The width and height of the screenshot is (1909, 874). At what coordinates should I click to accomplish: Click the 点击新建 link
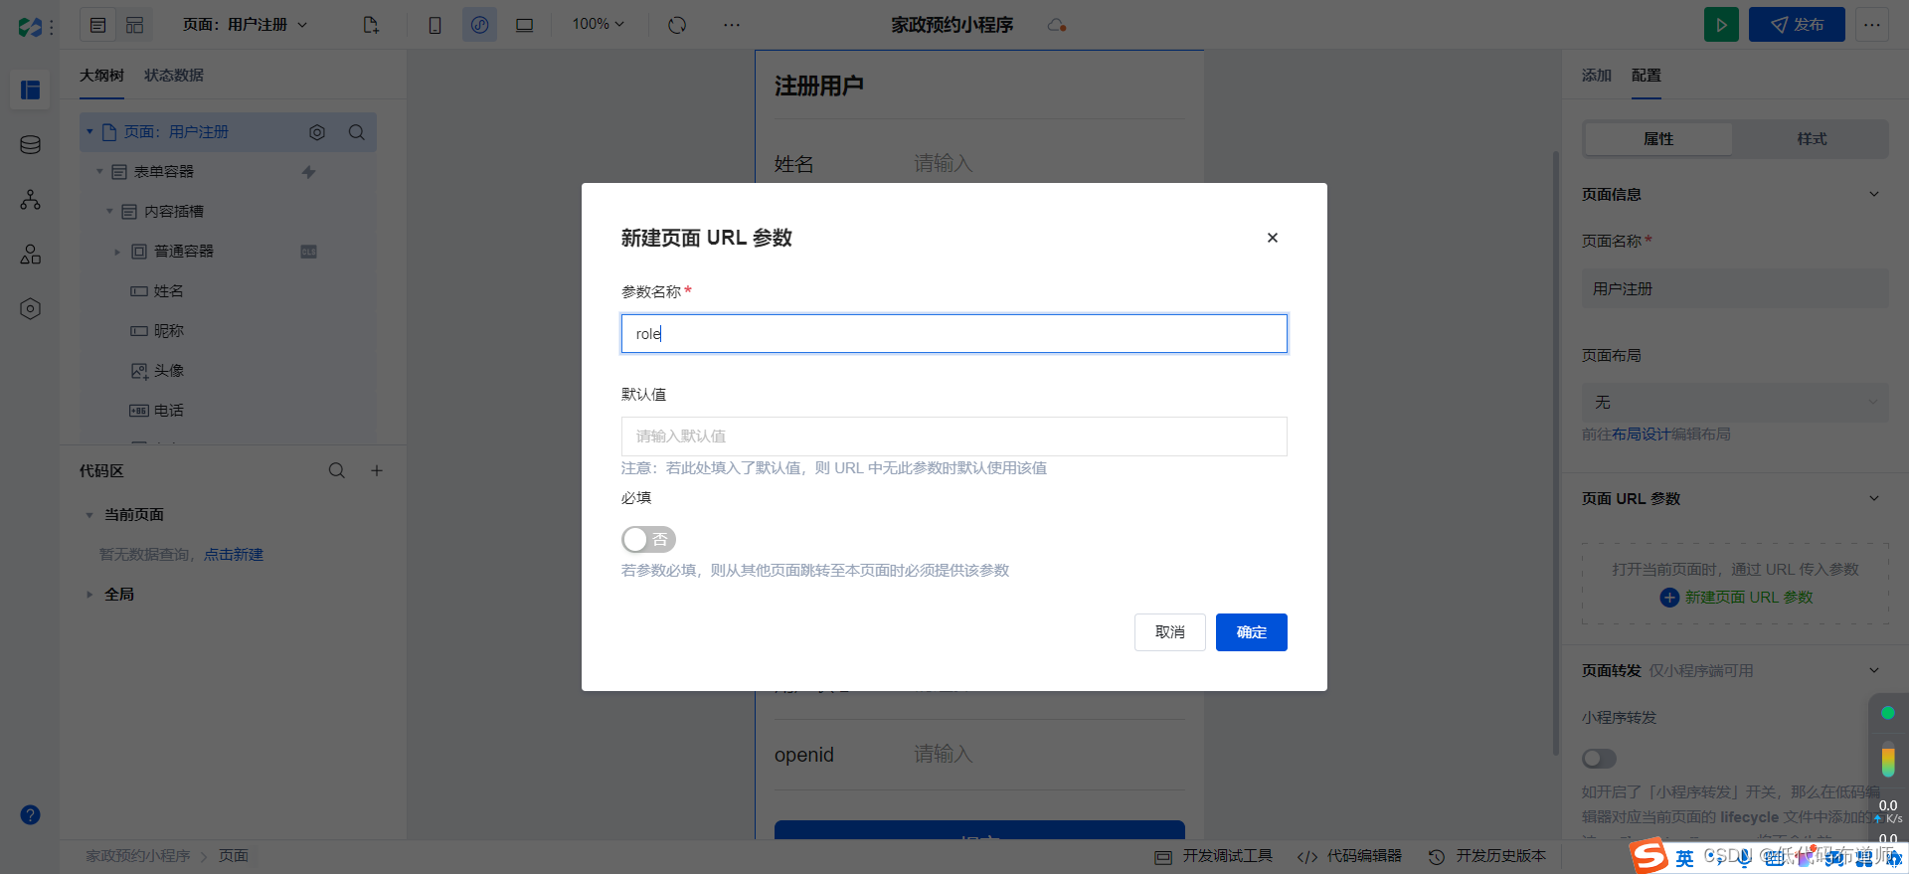coord(234,555)
